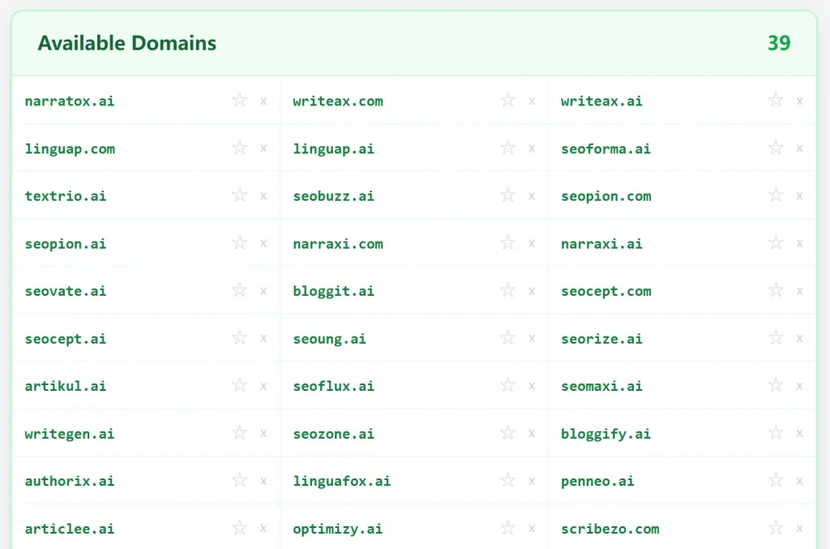This screenshot has width=830, height=549.
Task: Remove bloggify.ai using its x button
Action: coord(800,433)
